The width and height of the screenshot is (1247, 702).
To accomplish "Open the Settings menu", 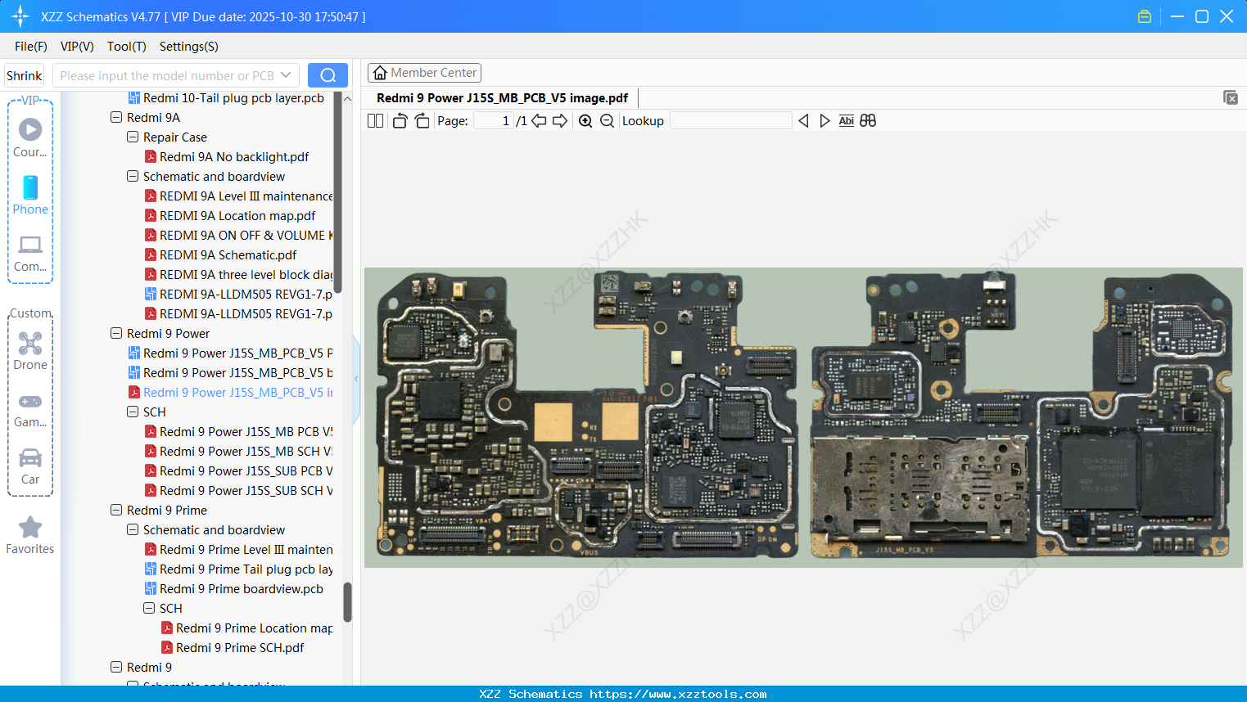I will [x=188, y=47].
